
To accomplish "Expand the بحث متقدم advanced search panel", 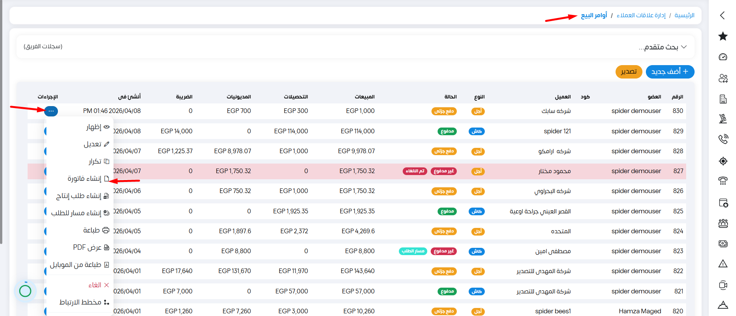I will 663,47.
